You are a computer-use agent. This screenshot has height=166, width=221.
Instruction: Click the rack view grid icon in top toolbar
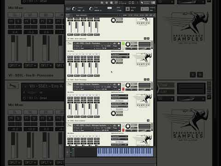point(111,3)
